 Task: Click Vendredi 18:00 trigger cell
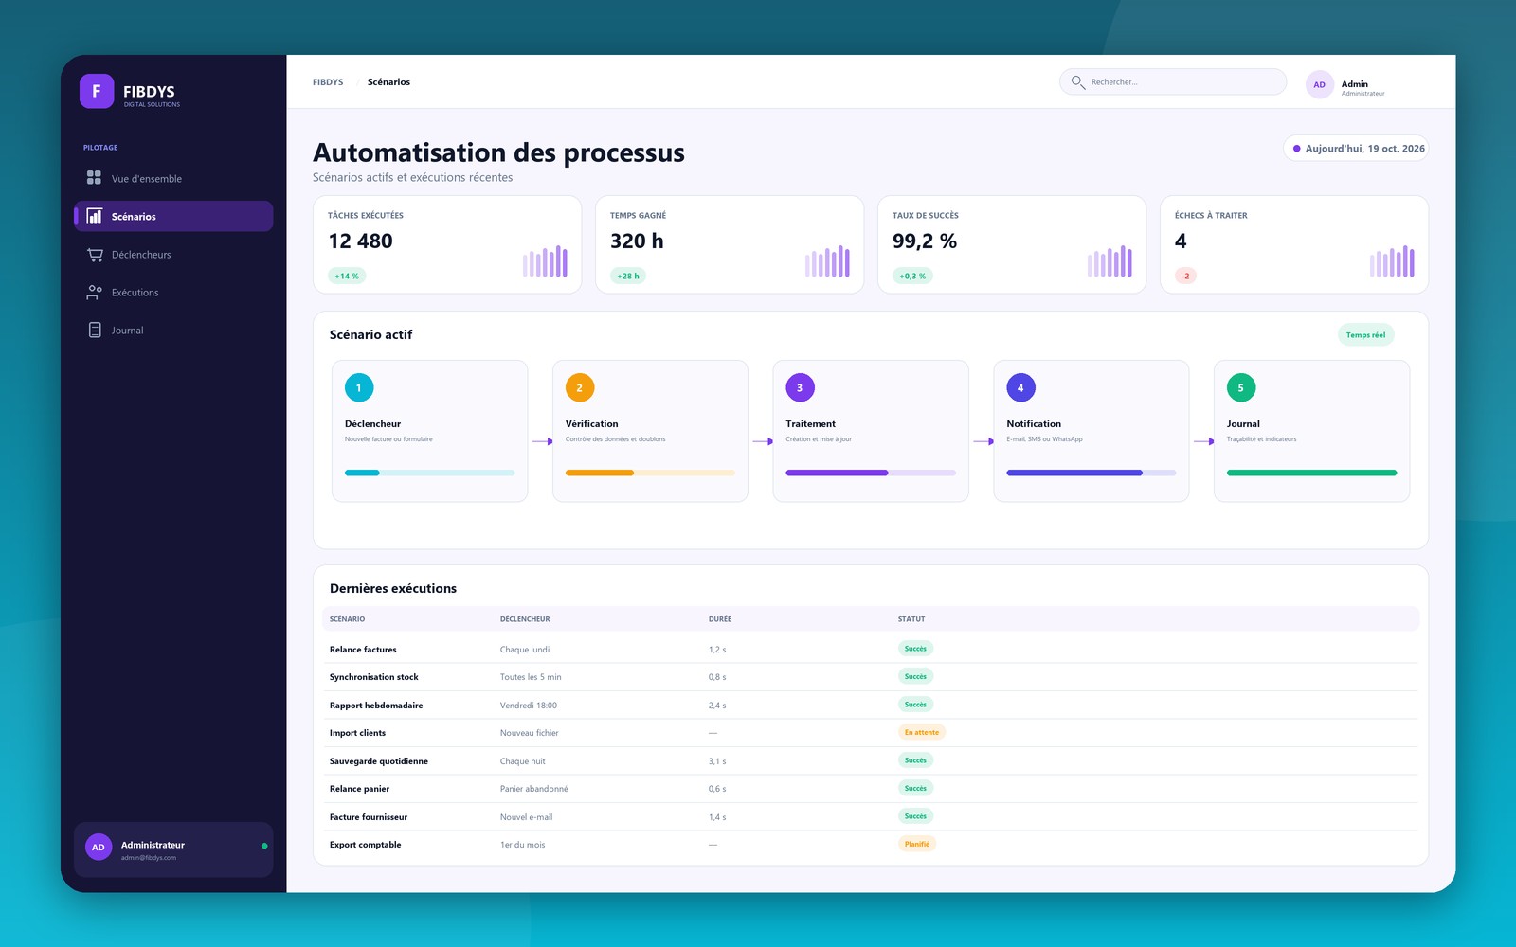coord(529,706)
